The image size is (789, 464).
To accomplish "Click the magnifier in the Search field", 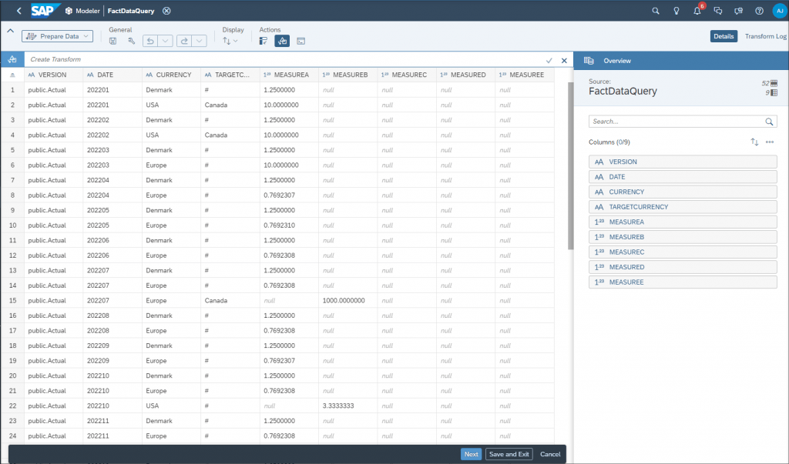I will point(769,122).
